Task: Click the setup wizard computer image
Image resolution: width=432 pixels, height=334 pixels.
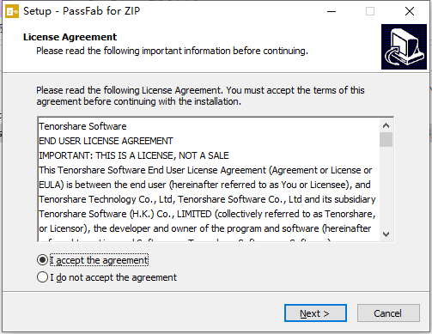Action: [404, 46]
